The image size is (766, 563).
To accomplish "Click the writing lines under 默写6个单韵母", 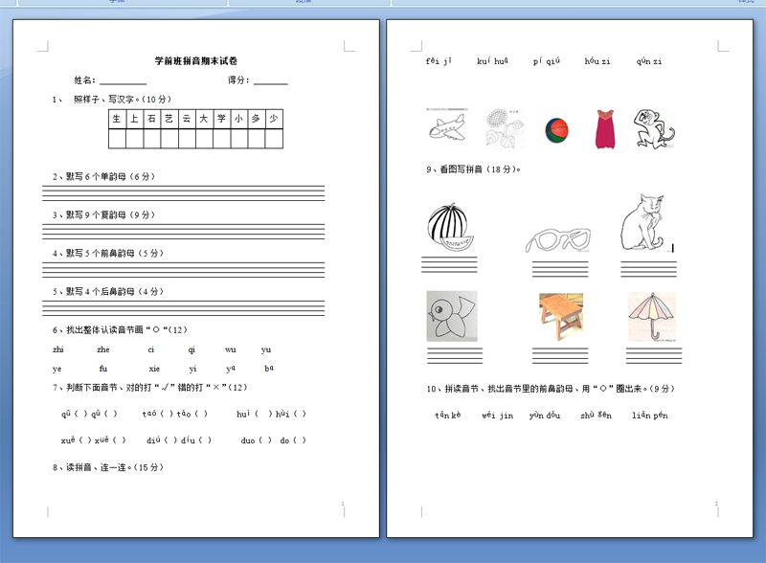I will click(183, 193).
